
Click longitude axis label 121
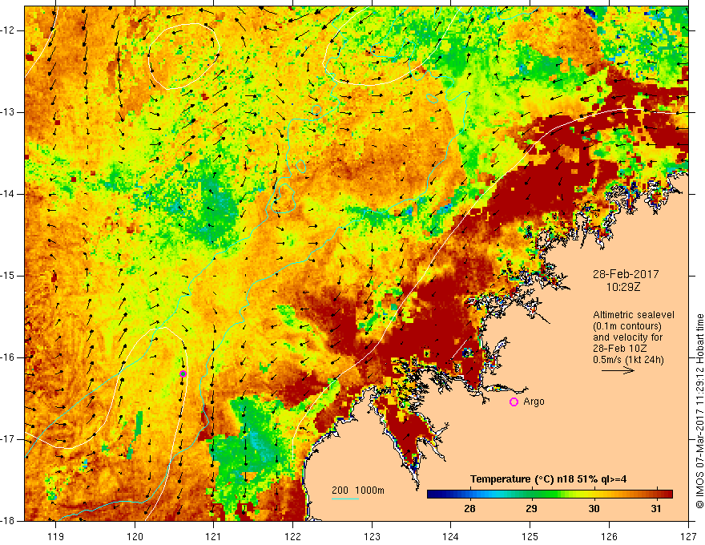pyautogui.click(x=214, y=536)
